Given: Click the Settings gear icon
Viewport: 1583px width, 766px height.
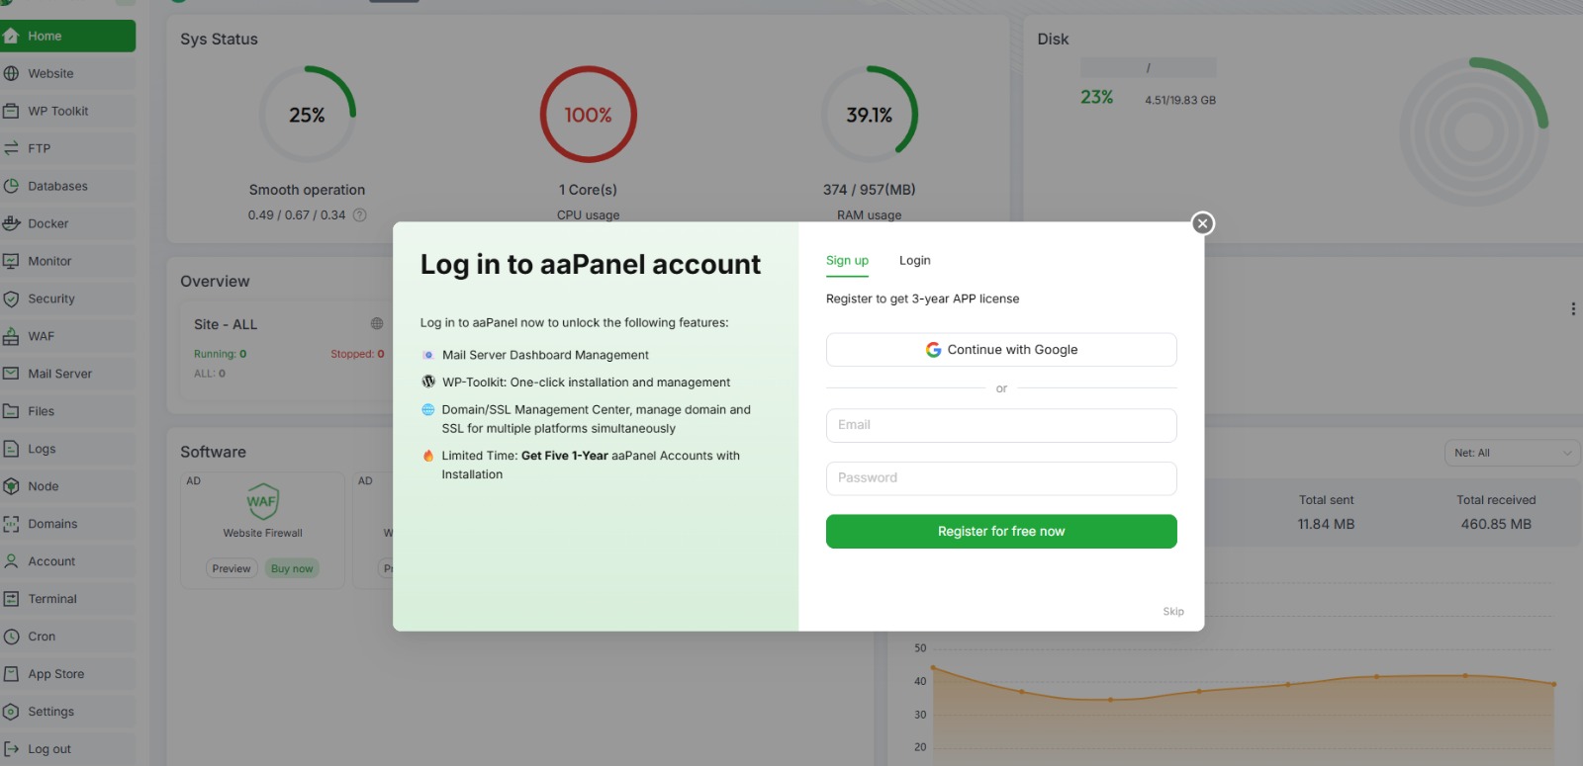Looking at the screenshot, I should click(x=12, y=712).
